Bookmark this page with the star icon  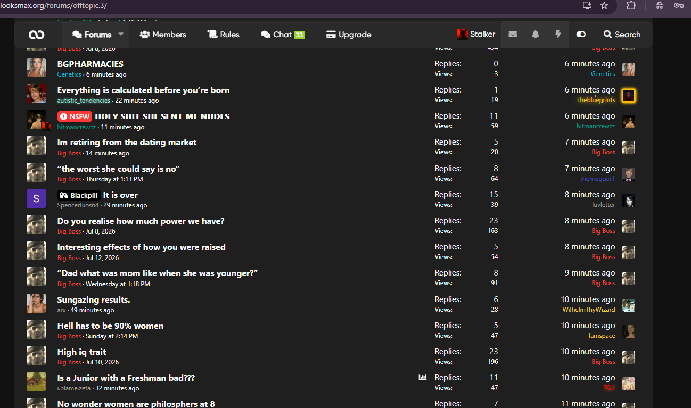(x=604, y=5)
